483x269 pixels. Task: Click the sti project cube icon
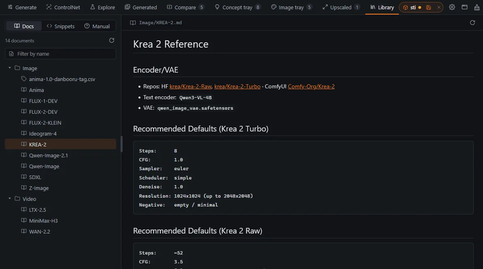click(x=405, y=7)
